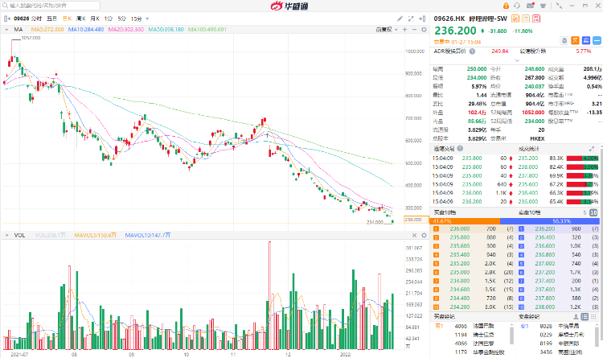
Task: Click the broker user view icon
Action: [576, 316]
